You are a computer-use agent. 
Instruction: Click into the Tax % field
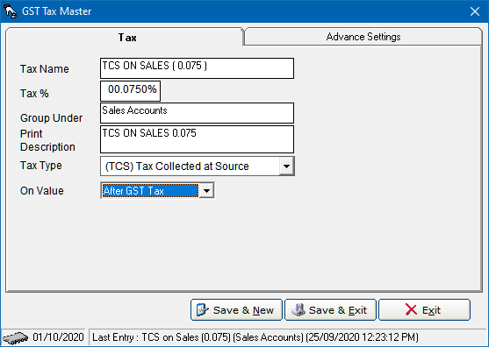pos(130,91)
